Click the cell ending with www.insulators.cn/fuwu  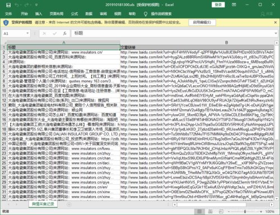[64, 148]
